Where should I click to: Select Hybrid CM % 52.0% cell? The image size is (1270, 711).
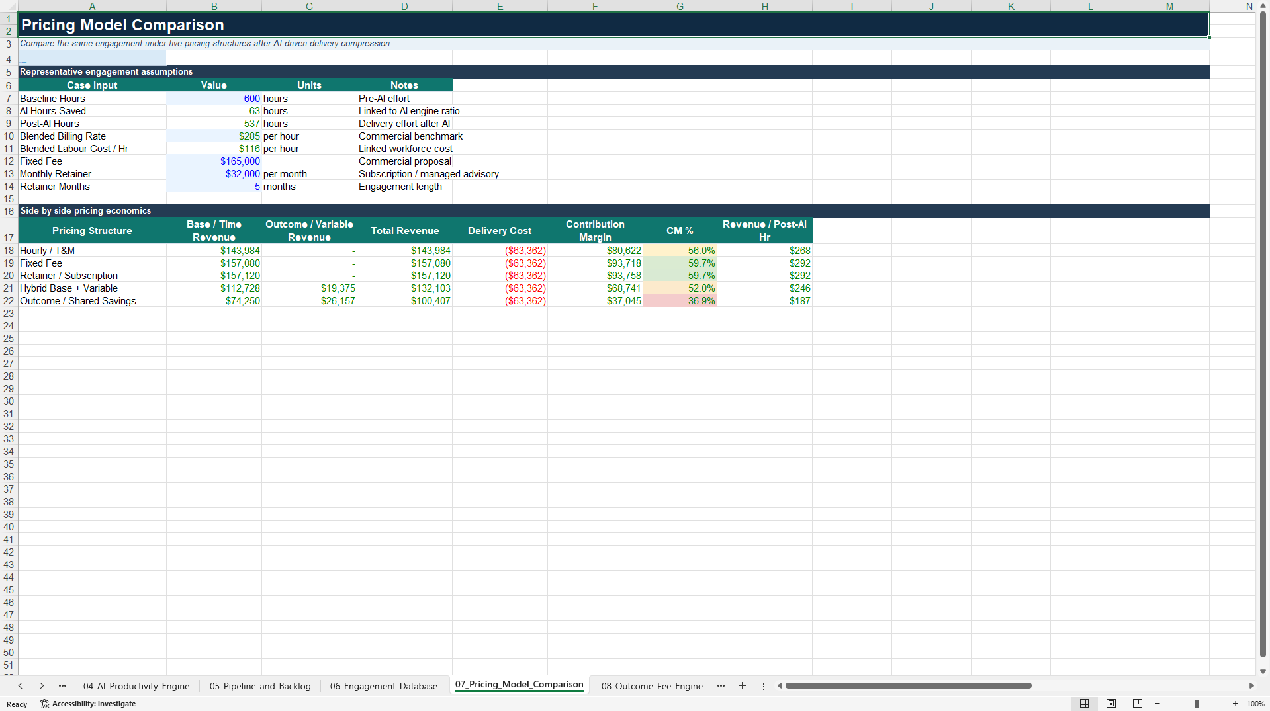point(680,288)
